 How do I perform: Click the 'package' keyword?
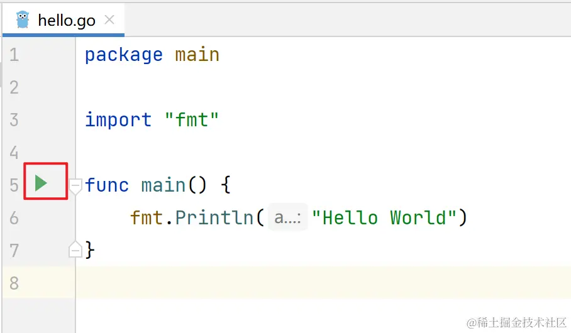click(124, 55)
